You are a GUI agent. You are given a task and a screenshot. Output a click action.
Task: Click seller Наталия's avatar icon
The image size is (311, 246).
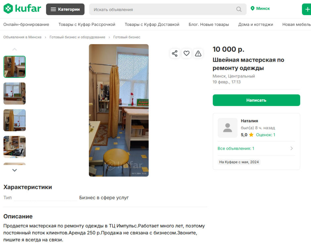pos(228,128)
